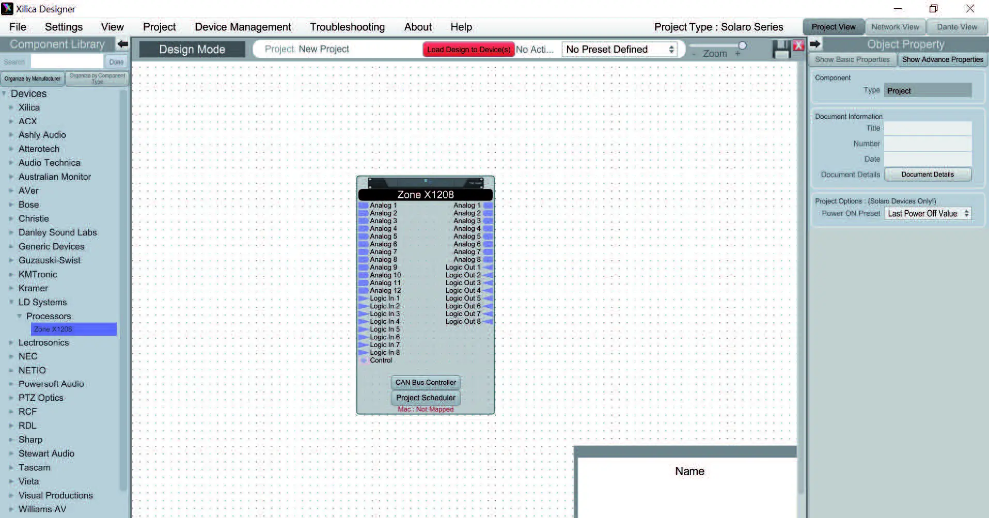This screenshot has height=518, width=989.
Task: Click the Document Details button
Action: pos(928,175)
